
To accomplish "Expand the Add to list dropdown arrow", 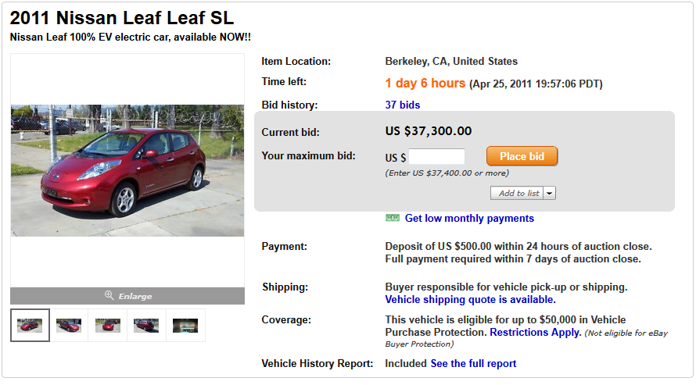I will coord(550,193).
